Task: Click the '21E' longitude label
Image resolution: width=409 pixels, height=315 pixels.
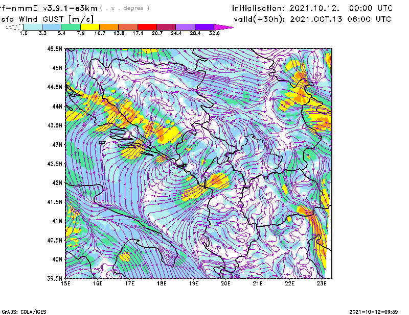Action: tap(258, 283)
